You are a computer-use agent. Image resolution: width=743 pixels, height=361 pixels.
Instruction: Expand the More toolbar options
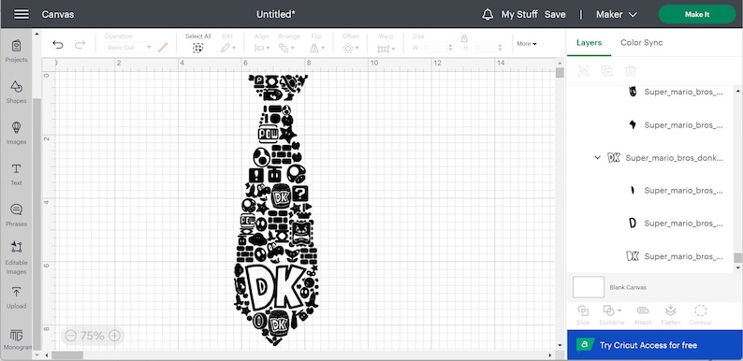[527, 44]
